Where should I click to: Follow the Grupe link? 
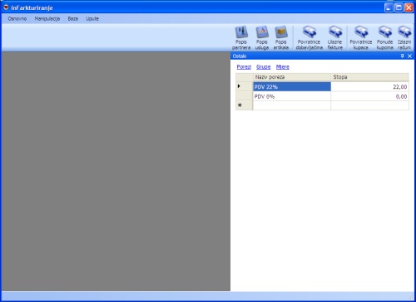264,67
